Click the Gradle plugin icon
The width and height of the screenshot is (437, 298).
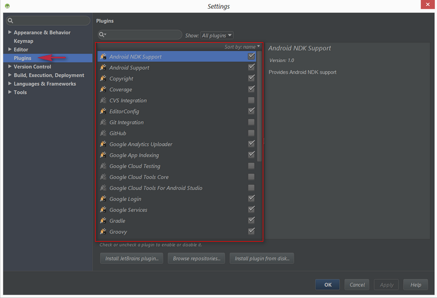tap(103, 221)
